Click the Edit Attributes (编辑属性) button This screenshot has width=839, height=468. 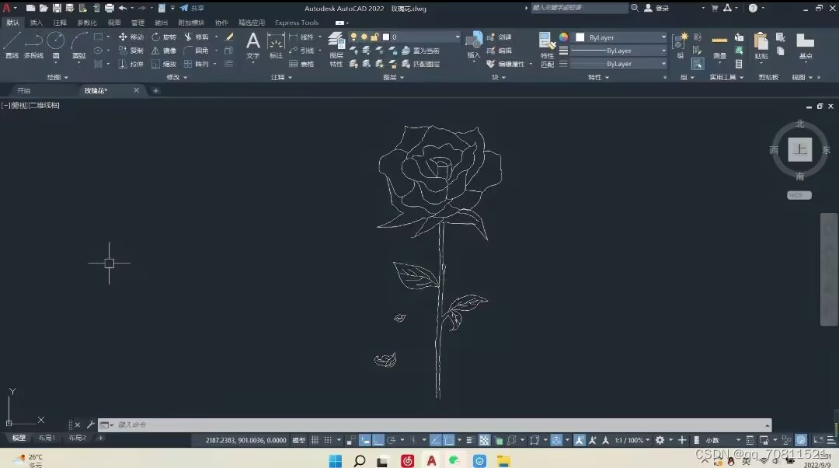507,64
